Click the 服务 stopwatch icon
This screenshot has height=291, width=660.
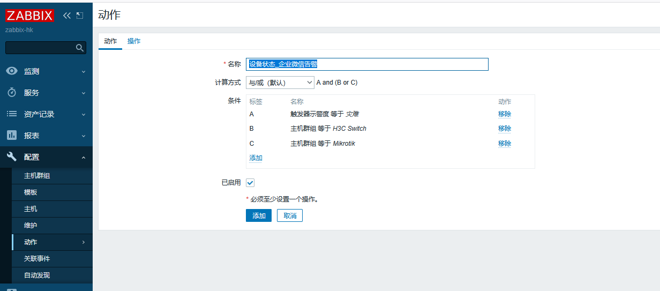tap(12, 93)
